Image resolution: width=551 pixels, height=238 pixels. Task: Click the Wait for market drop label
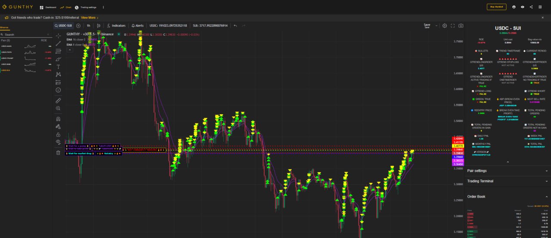79,153
